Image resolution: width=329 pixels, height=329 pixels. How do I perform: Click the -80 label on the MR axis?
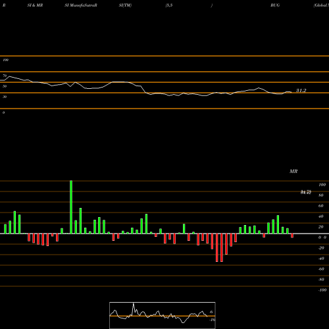[x=321, y=280]
